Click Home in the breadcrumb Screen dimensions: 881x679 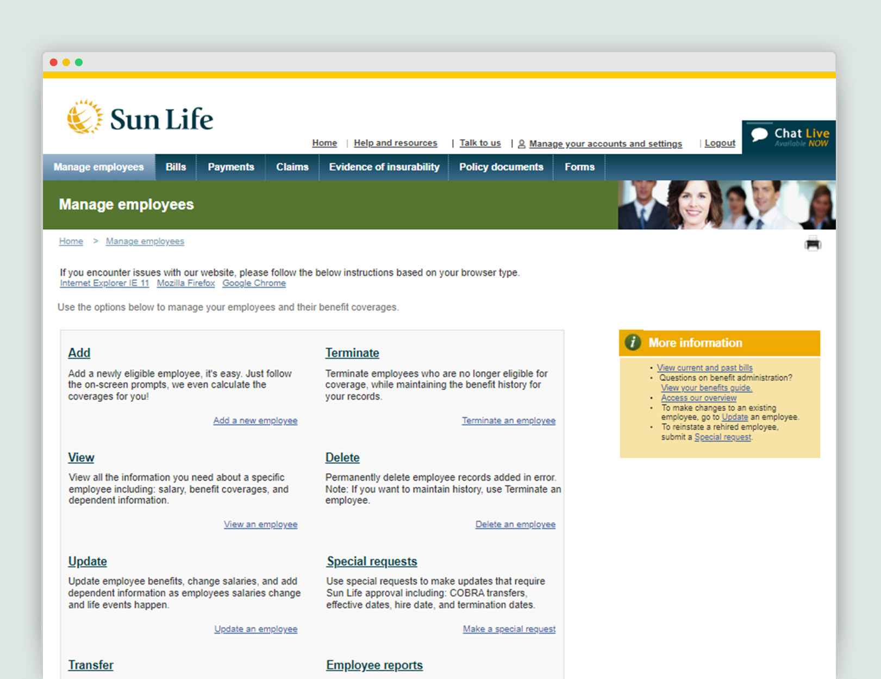(x=71, y=241)
